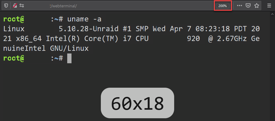Save page with the Pocket icon

[x=248, y=5]
